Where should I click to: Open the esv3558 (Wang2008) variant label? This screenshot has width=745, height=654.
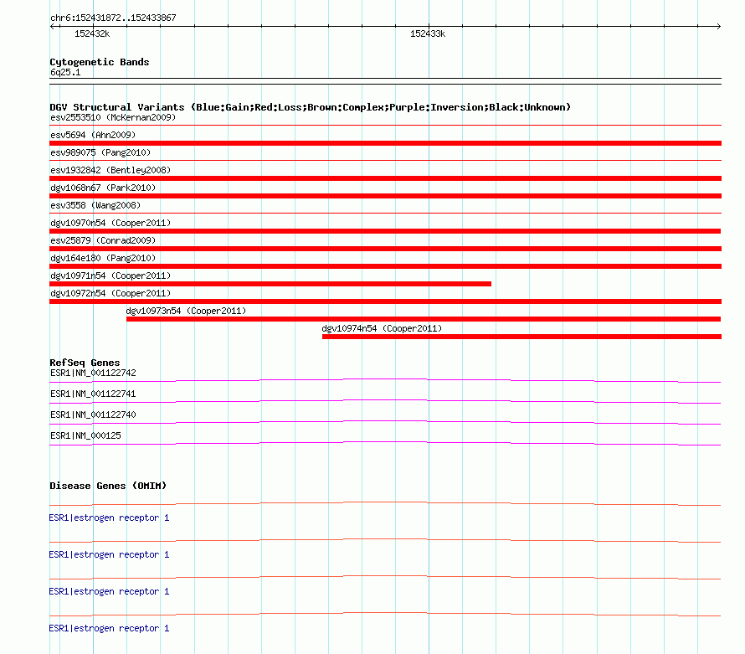coord(95,205)
